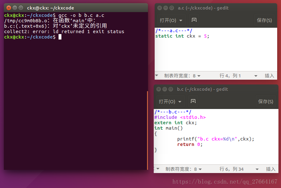The width and height of the screenshot is (281, 188).
Task: Expand tab width dropdown in b.c status bar
Action: pyautogui.click(x=184, y=169)
